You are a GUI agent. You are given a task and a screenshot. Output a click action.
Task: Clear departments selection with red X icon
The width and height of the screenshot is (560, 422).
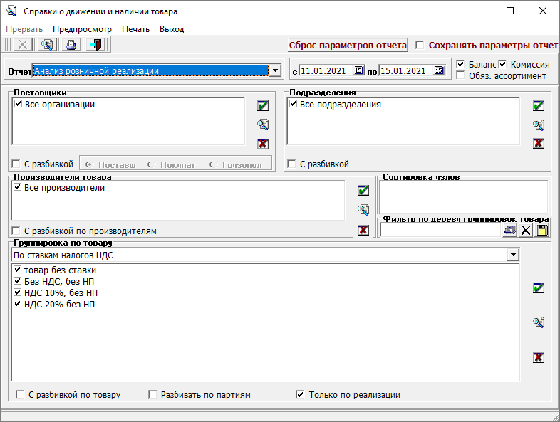click(539, 144)
